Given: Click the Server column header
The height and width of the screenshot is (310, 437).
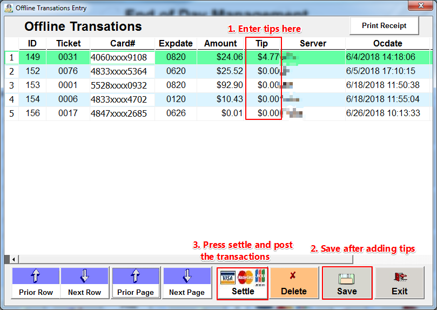Looking at the screenshot, I should [x=313, y=43].
